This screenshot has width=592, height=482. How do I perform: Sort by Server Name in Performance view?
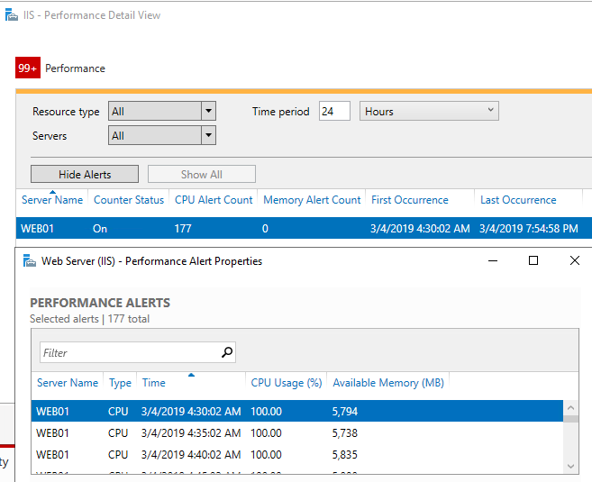[x=52, y=200]
